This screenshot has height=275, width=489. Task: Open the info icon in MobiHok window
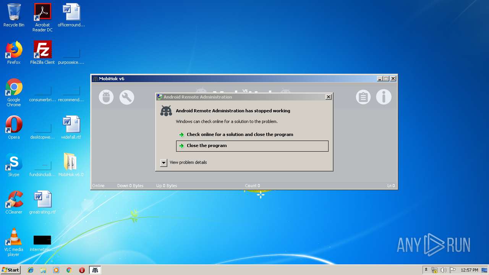coord(384,97)
